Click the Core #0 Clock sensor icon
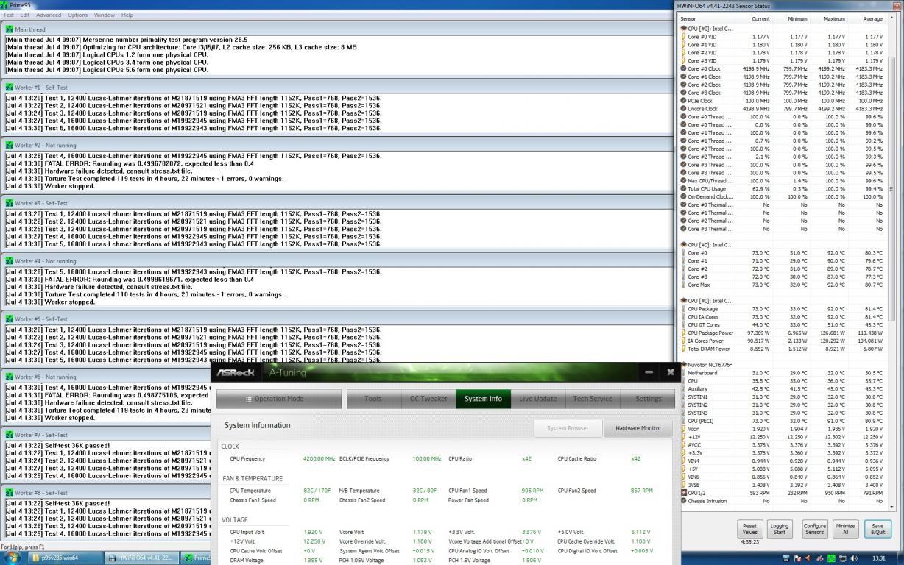904x565 pixels. [683, 68]
